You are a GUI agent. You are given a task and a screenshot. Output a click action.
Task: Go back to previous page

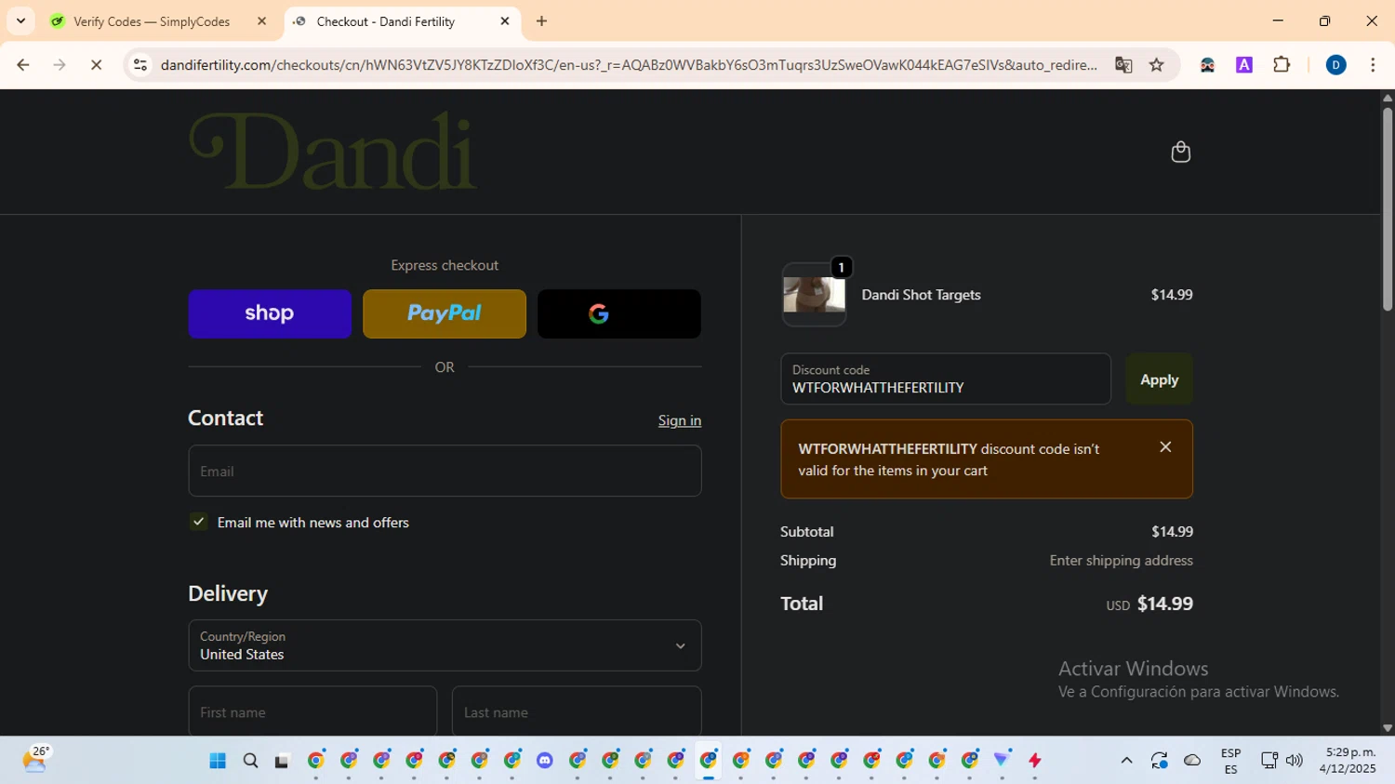tap(23, 65)
